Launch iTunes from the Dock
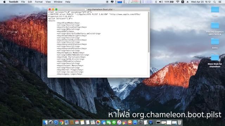 pos(119,122)
